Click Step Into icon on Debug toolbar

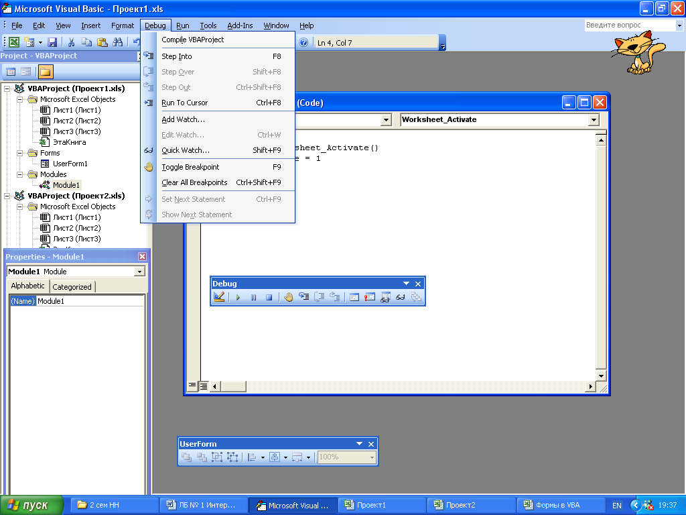303,297
